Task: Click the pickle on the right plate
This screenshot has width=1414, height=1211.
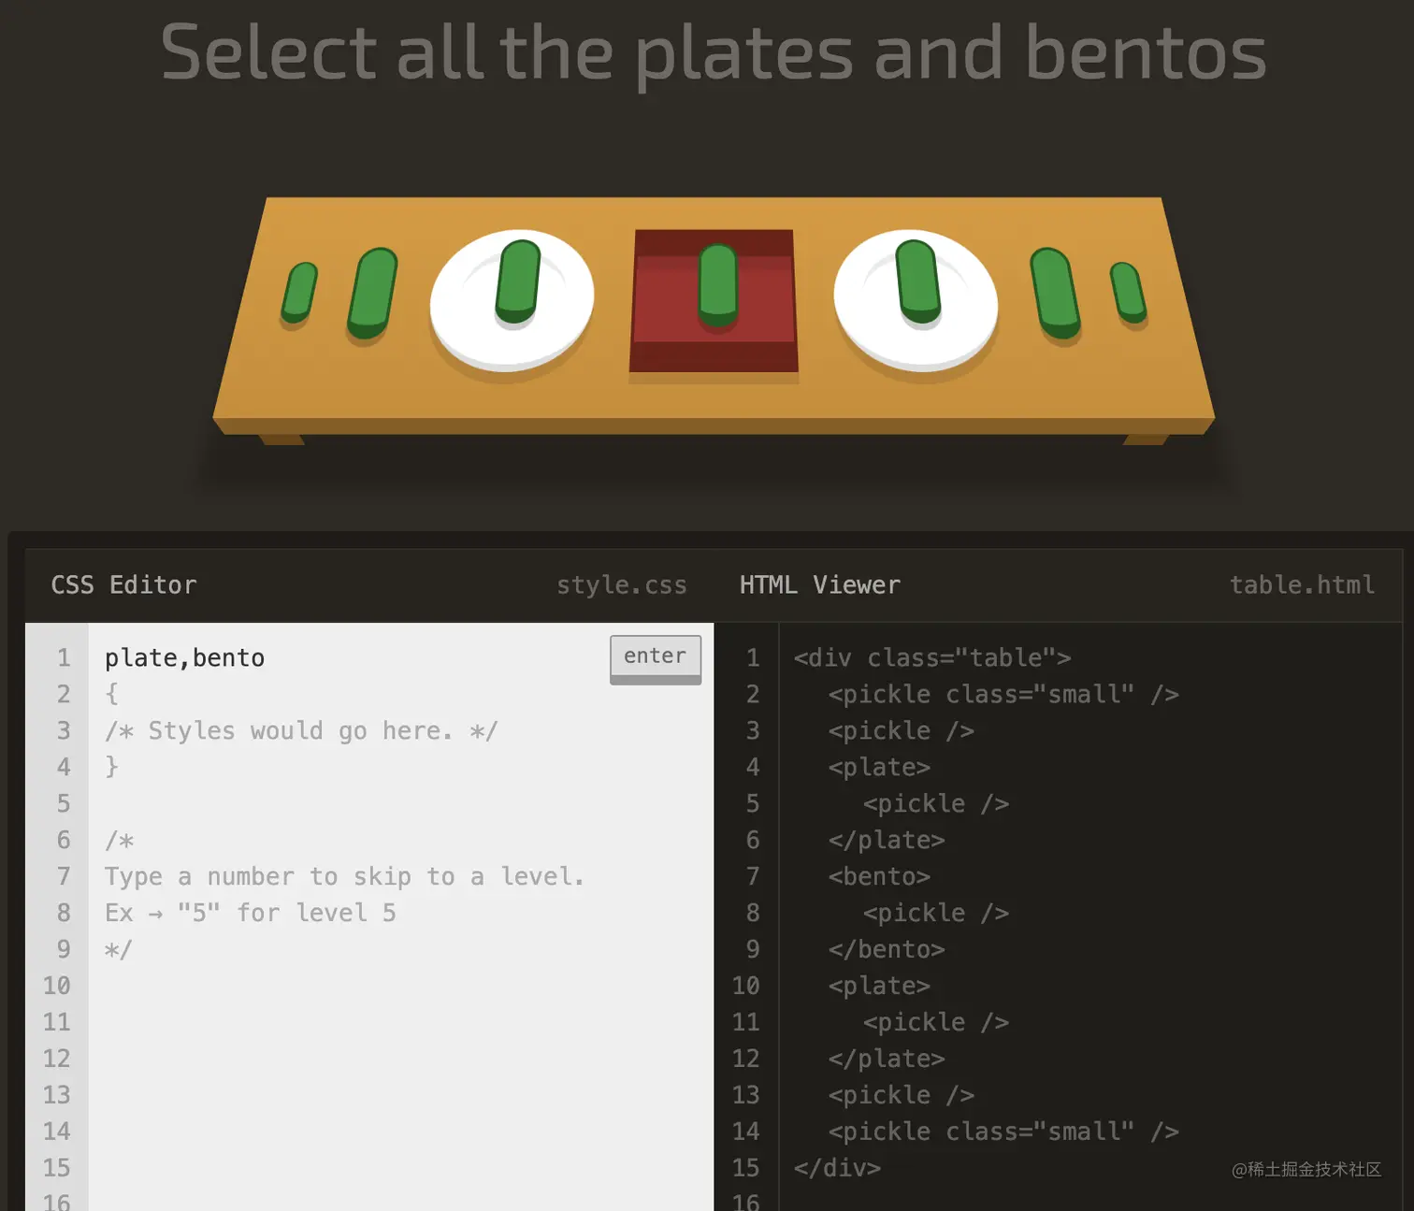Action: [x=918, y=281]
